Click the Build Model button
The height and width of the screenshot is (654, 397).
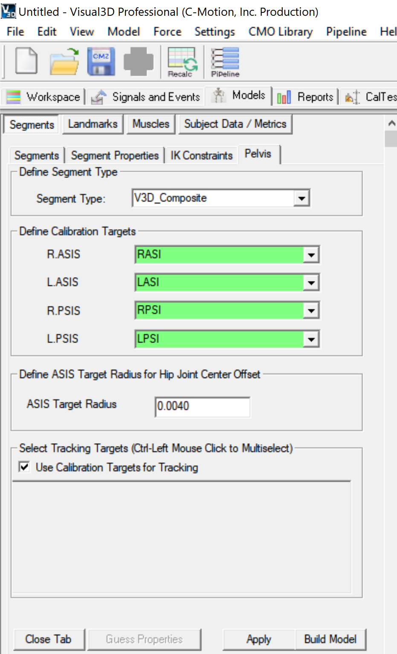[330, 639]
